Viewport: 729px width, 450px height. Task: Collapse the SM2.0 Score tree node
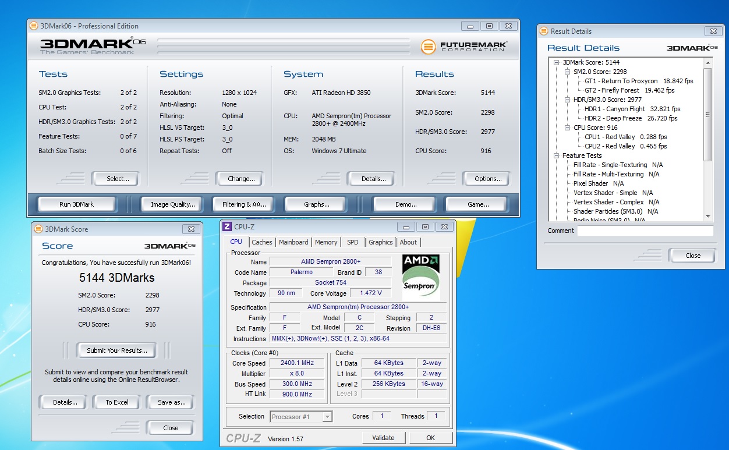(568, 72)
